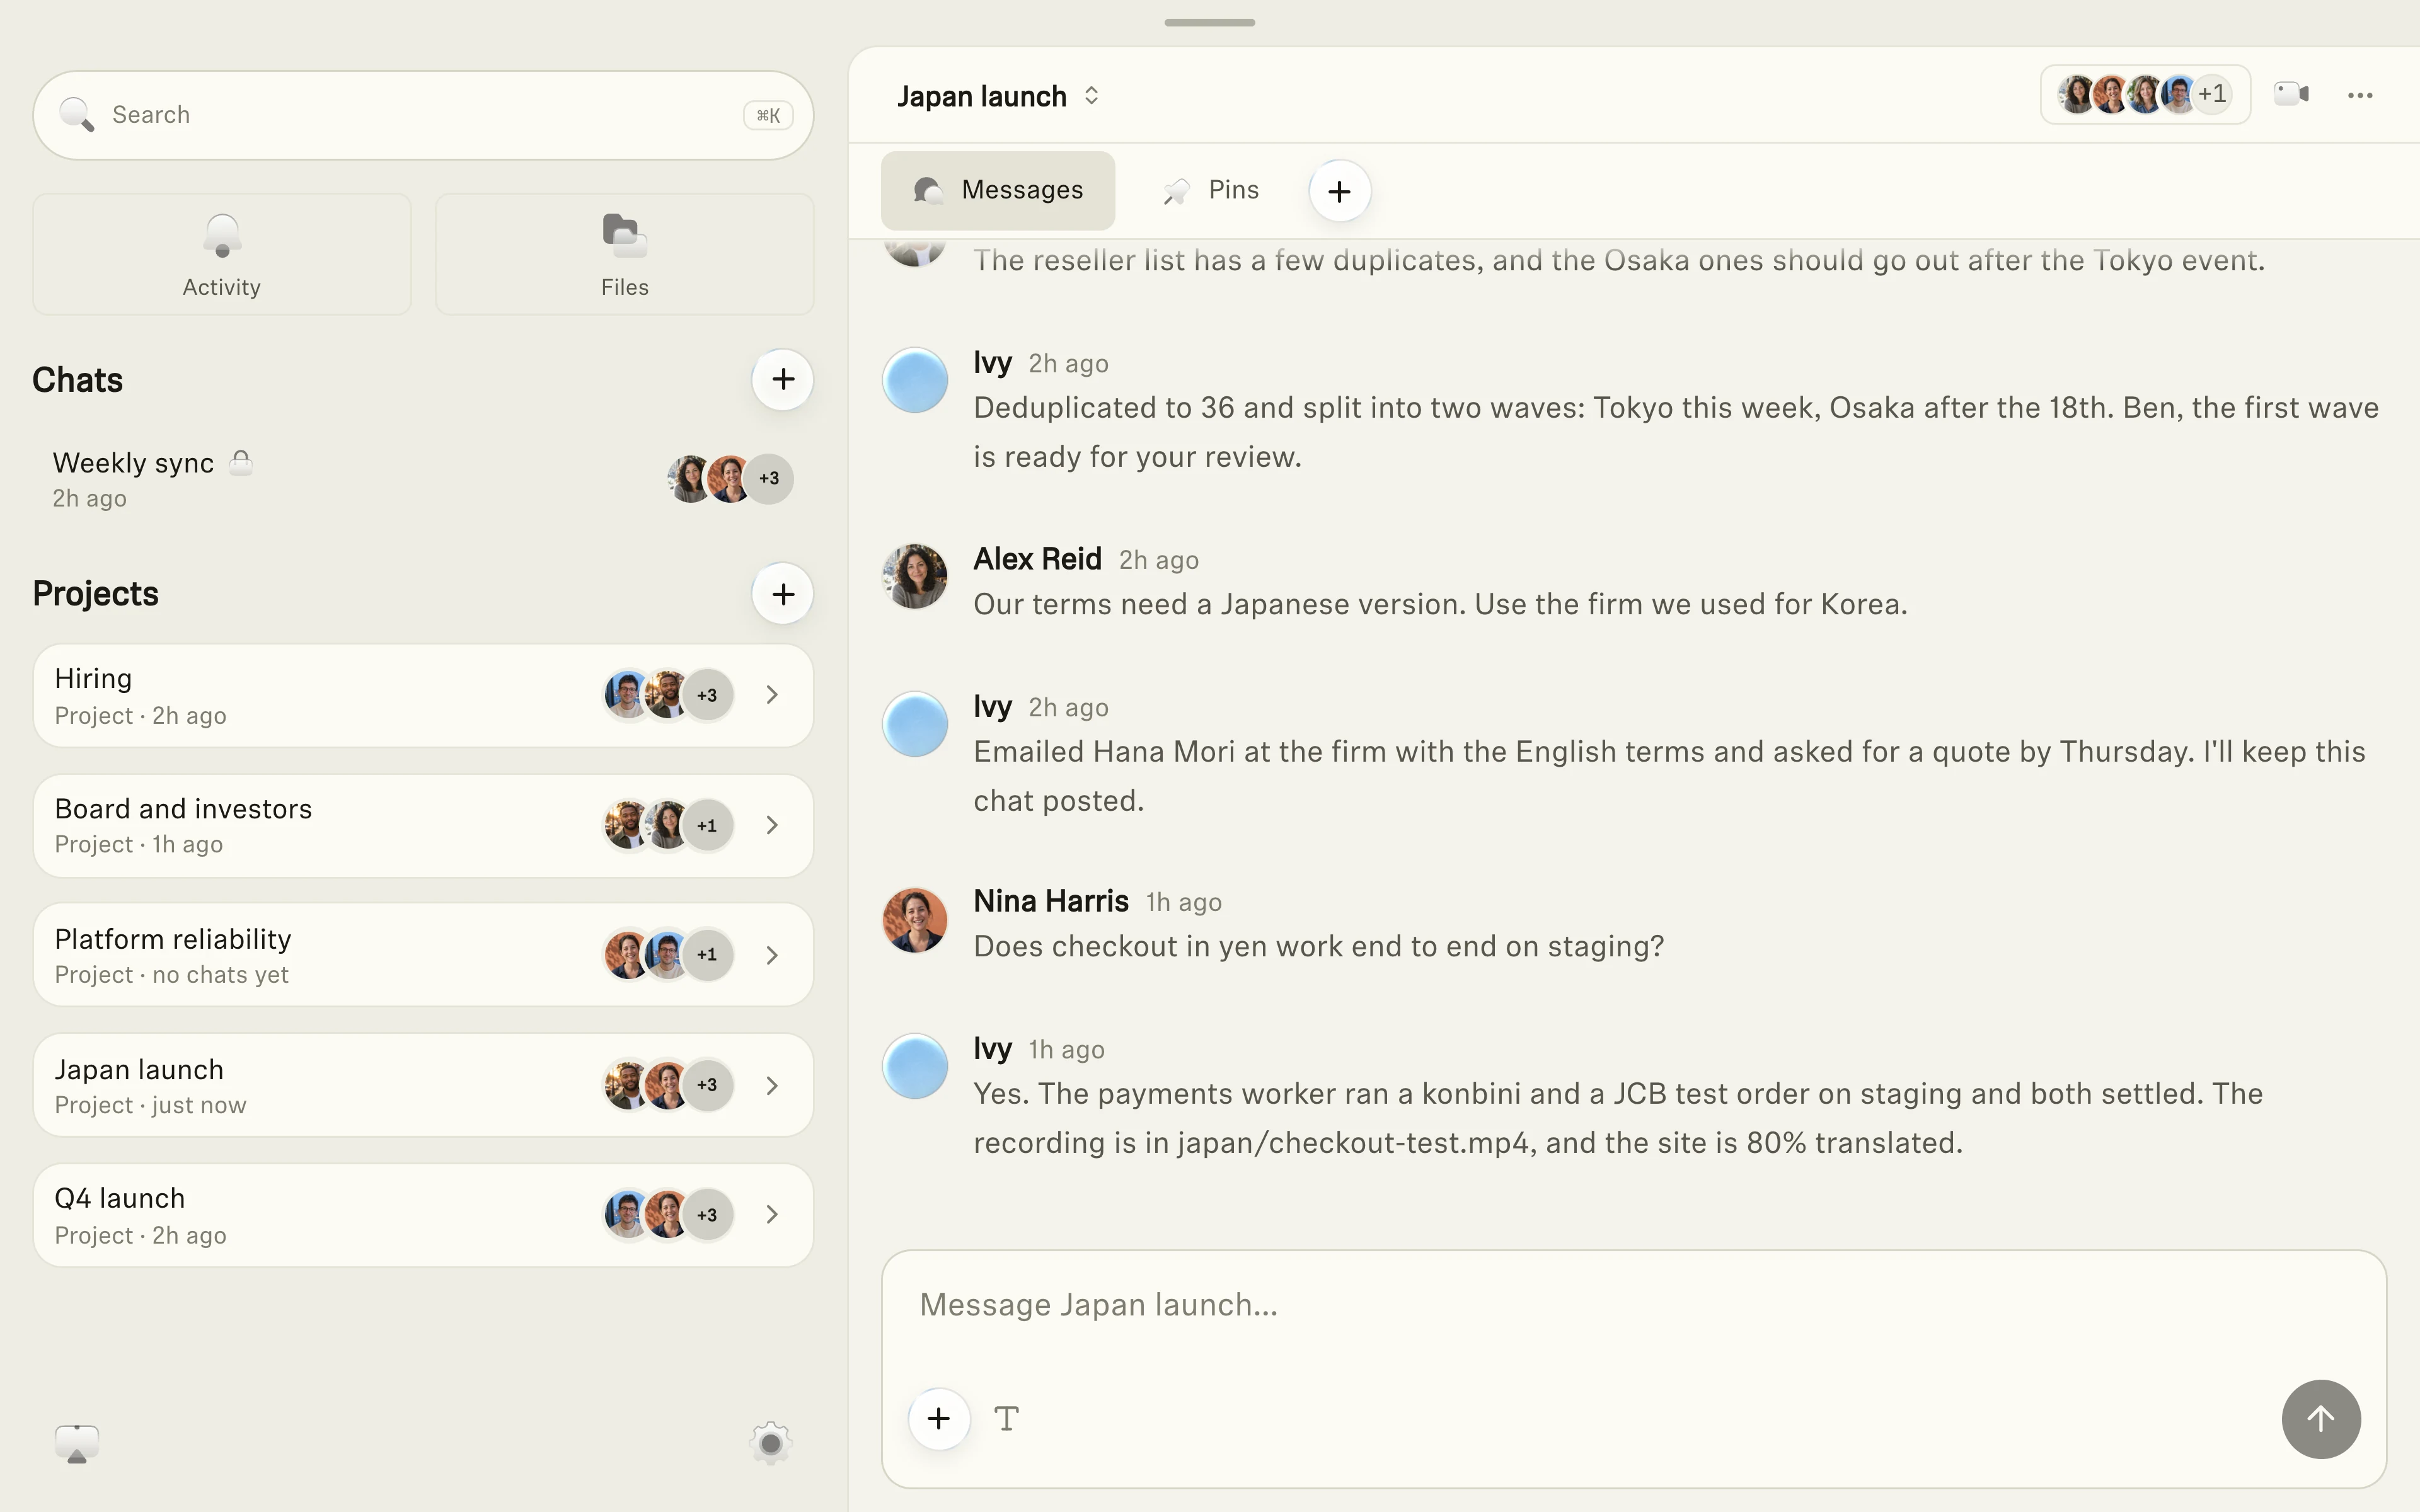2420x1512 pixels.
Task: Click the +3 members badge on Weekly sync
Action: (x=769, y=478)
